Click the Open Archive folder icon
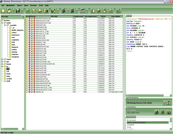Image resolution: width=173 pixels, height=134 pixels. click(9, 11)
